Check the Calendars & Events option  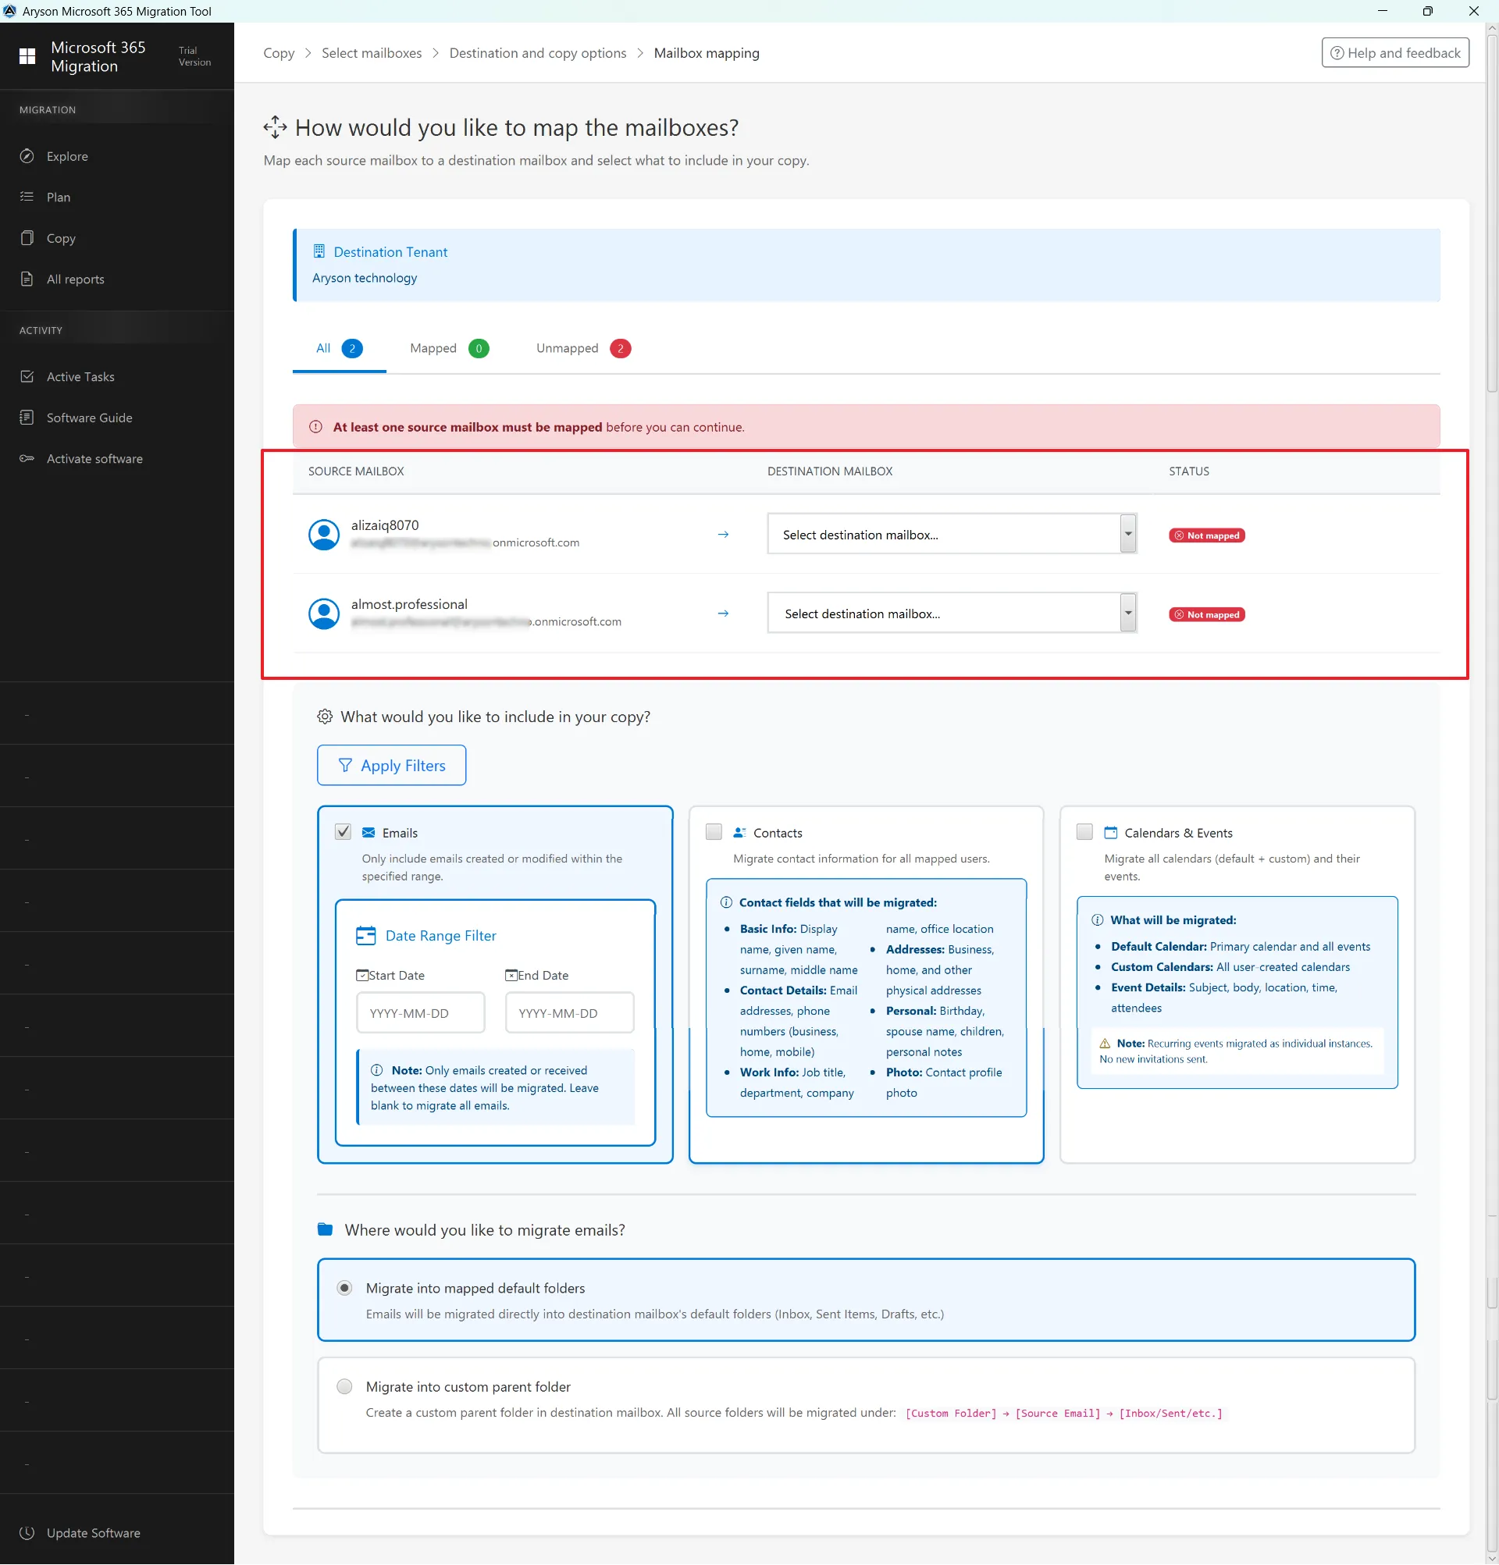pyautogui.click(x=1084, y=832)
